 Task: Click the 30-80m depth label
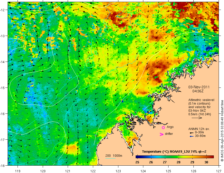pos(200,136)
